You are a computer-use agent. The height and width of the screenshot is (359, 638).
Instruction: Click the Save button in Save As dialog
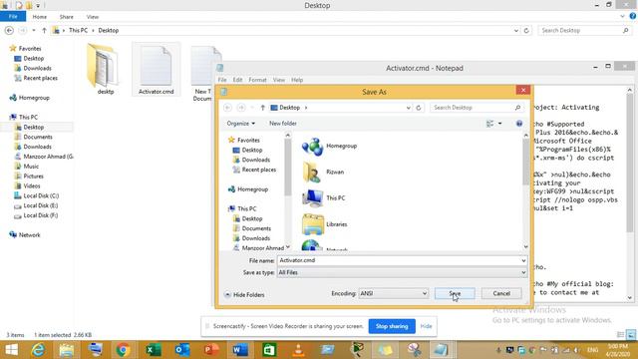pyautogui.click(x=455, y=293)
